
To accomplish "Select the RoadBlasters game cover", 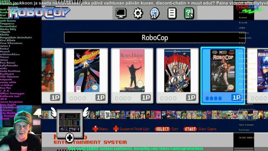I will (x=87, y=70).
